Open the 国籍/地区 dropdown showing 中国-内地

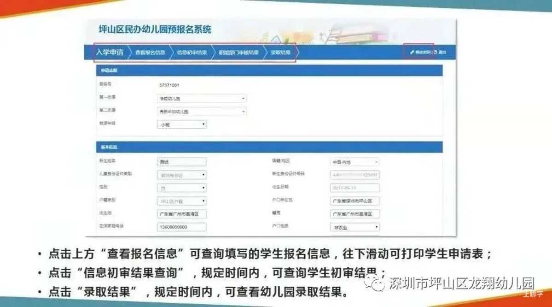(355, 162)
